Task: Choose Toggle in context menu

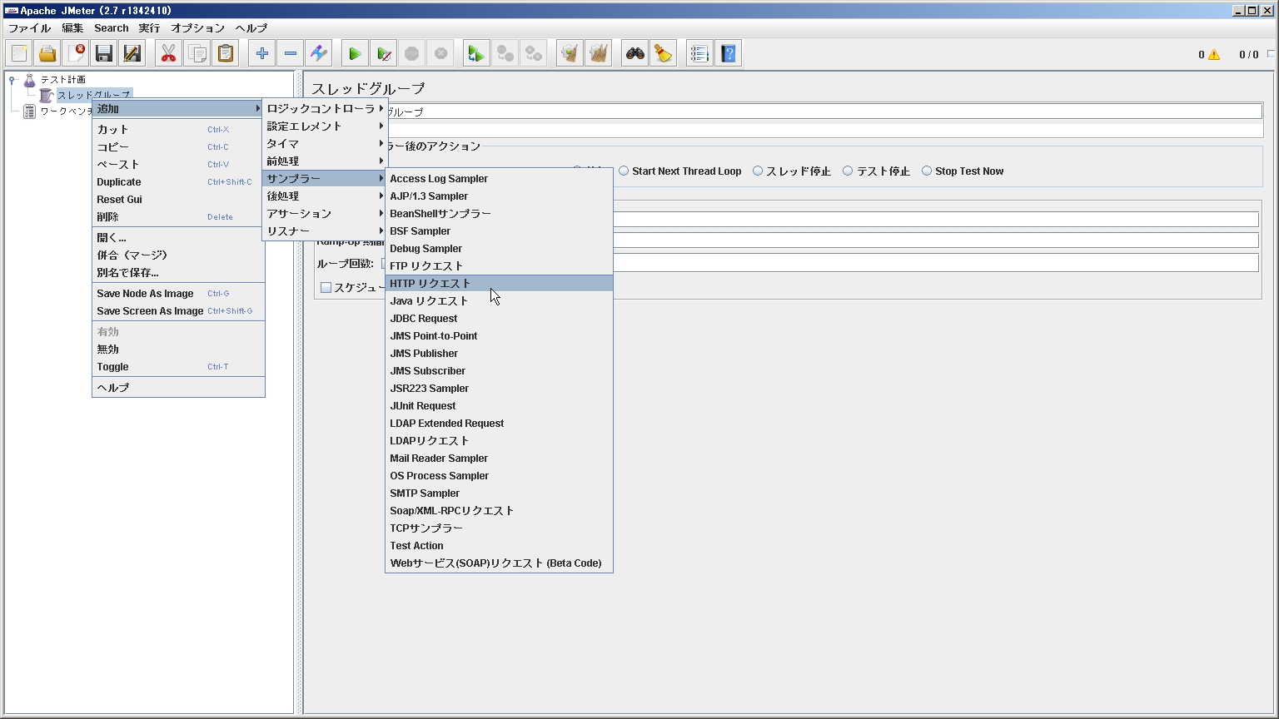Action: (178, 367)
